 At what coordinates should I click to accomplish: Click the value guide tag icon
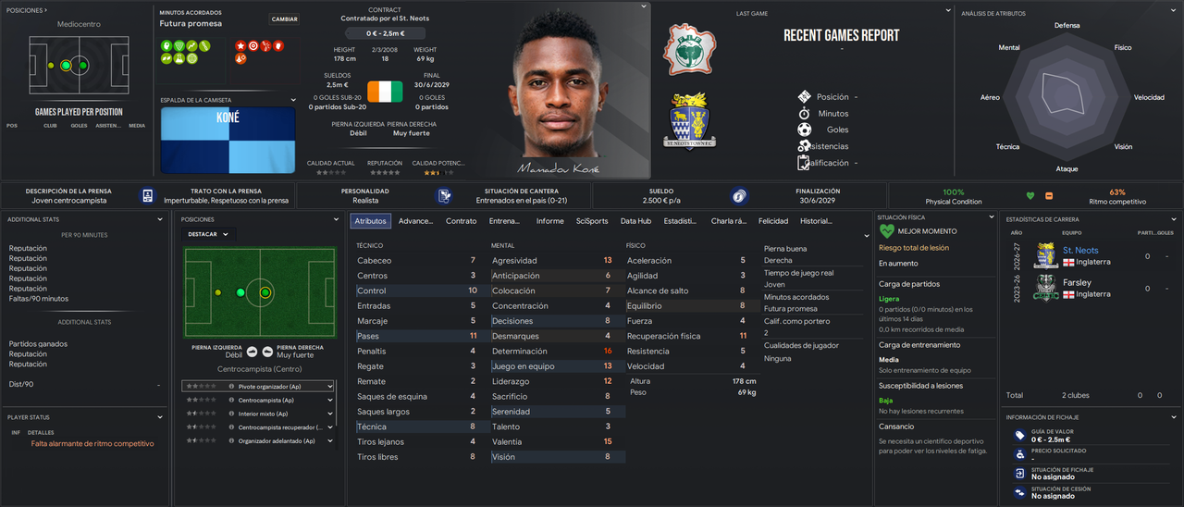pyautogui.click(x=1019, y=435)
